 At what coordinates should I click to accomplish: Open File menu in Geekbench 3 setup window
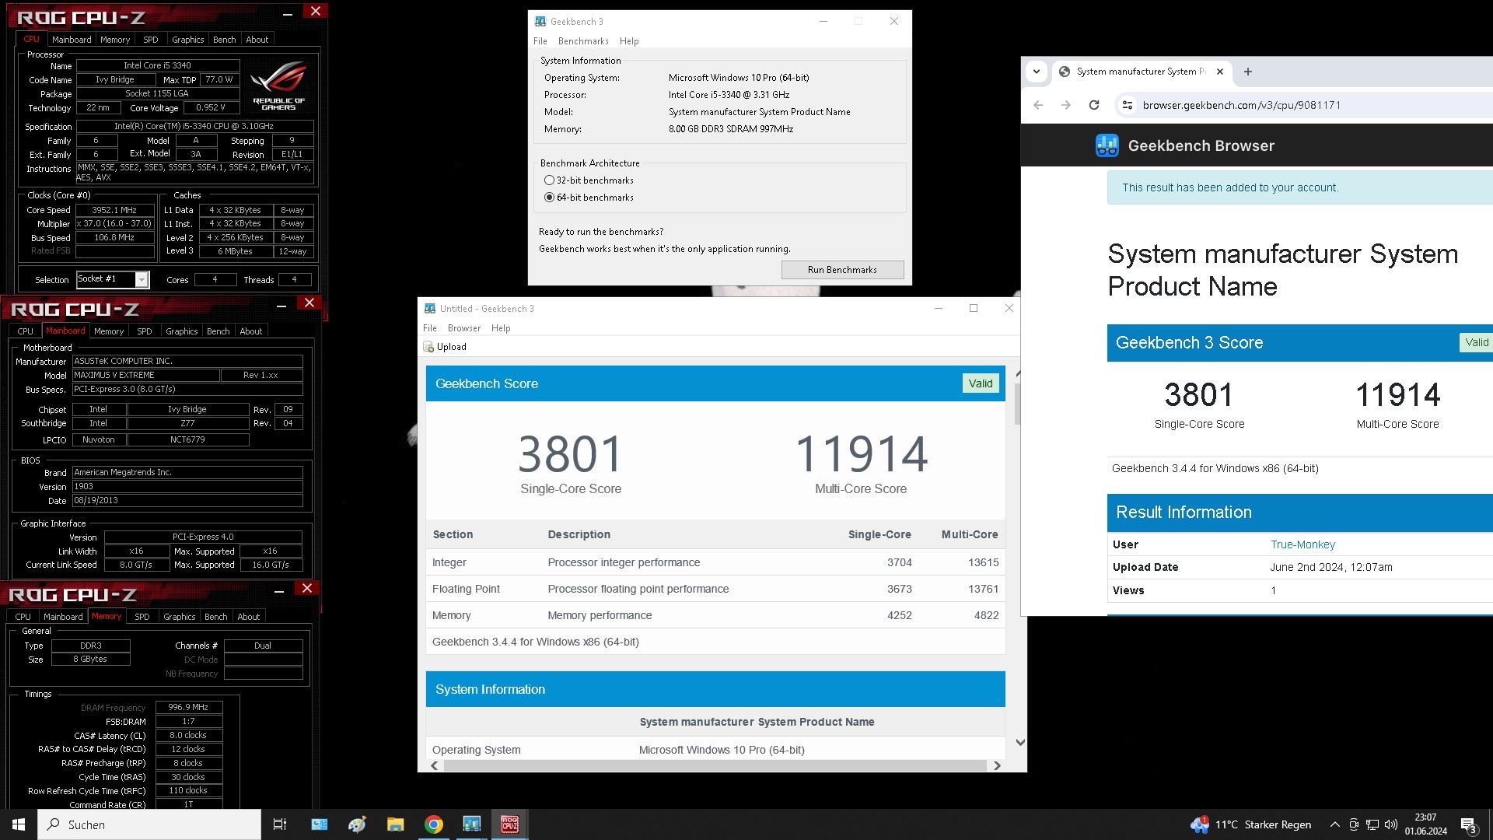[540, 41]
